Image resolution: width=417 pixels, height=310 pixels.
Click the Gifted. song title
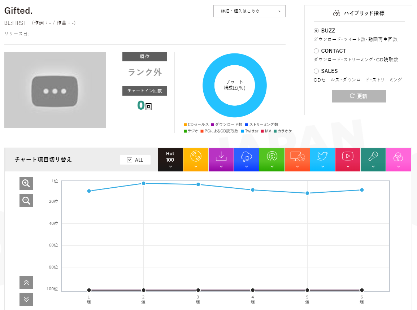pos(18,10)
